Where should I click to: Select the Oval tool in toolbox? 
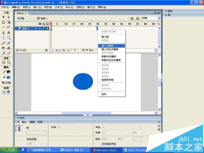pos(4,38)
